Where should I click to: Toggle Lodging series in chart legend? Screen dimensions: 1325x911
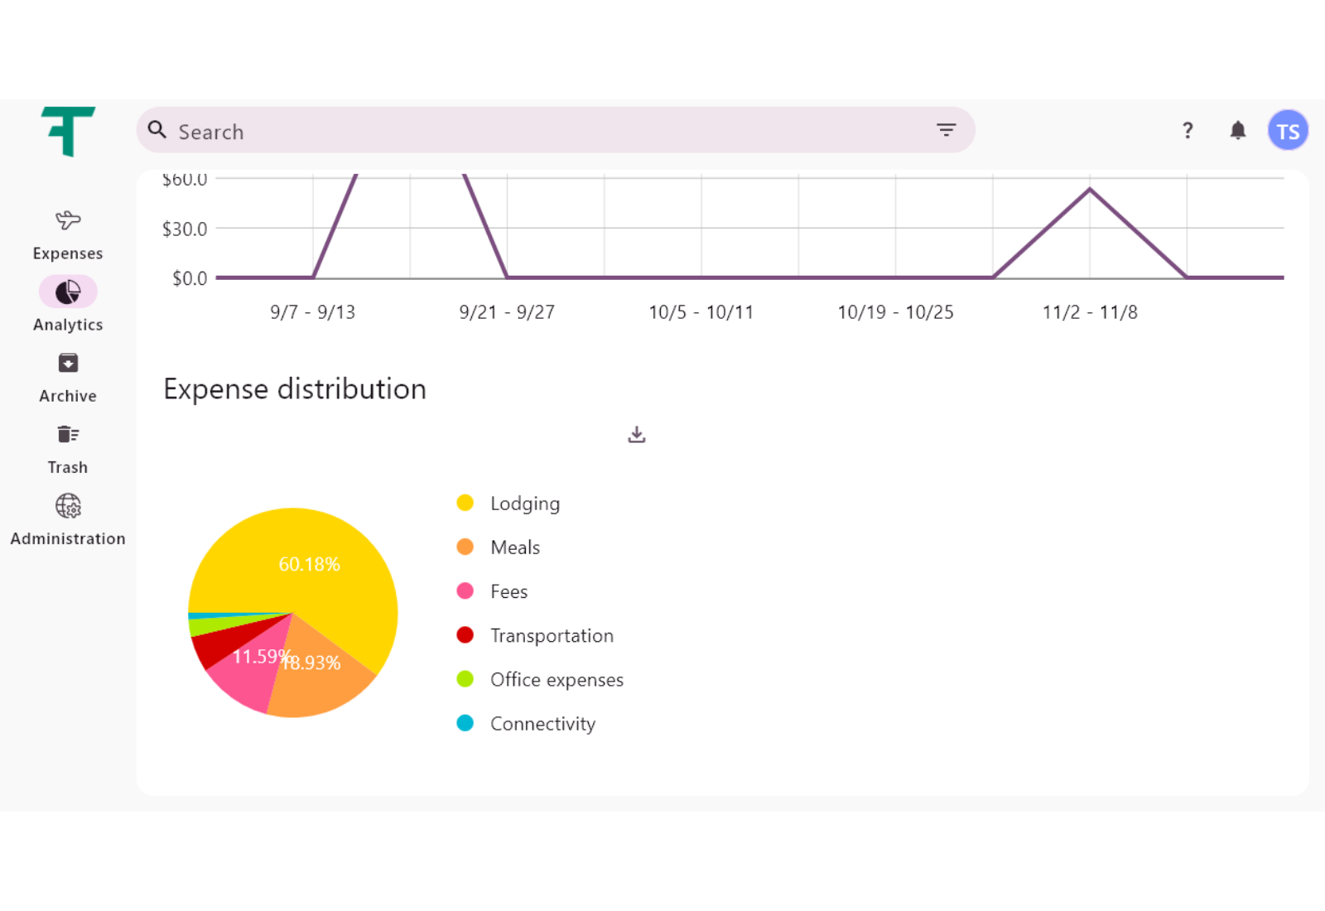[x=524, y=504]
